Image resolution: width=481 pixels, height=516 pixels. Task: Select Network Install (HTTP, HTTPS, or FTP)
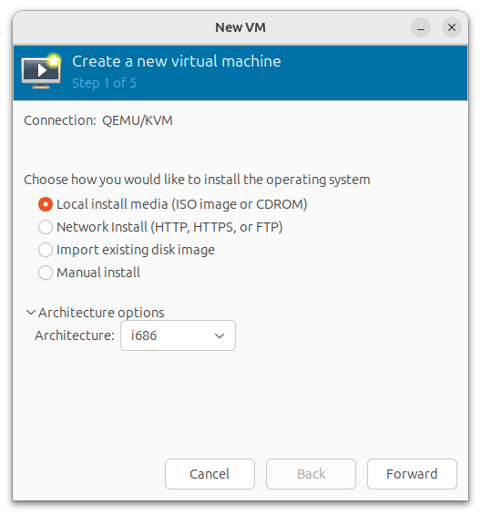pos(46,227)
